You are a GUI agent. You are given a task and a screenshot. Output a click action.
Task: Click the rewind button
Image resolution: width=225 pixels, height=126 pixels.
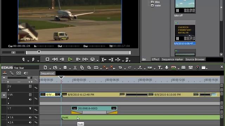54,59
